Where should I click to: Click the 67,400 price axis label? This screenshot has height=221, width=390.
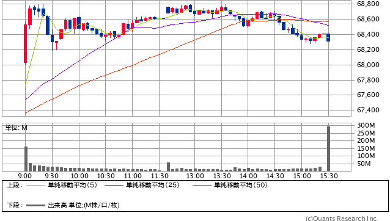[x=368, y=110]
